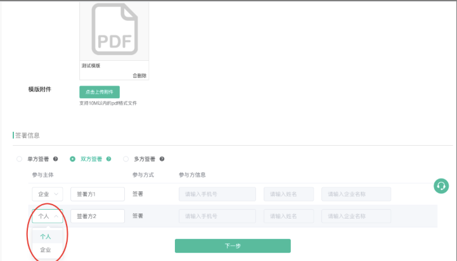Click the help icon beside 单方签署

point(56,159)
